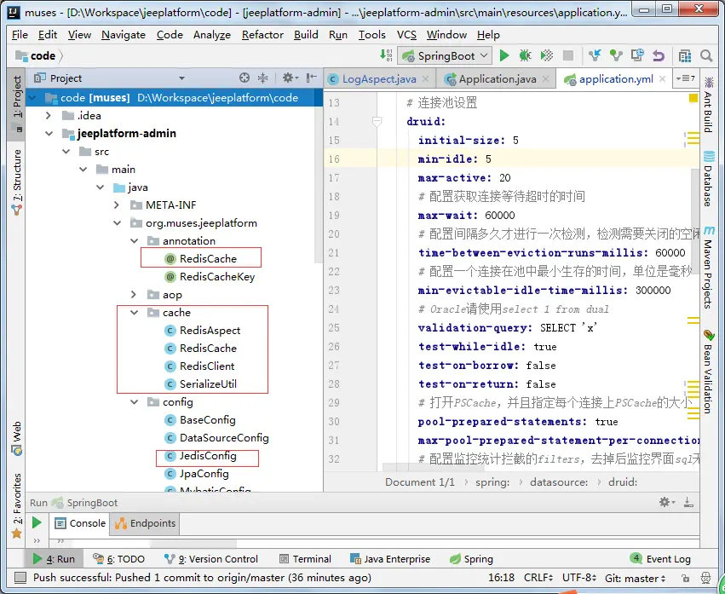Screen dimensions: 725x594
Task: Switch to the LogAspect.java tab
Action: pos(379,78)
